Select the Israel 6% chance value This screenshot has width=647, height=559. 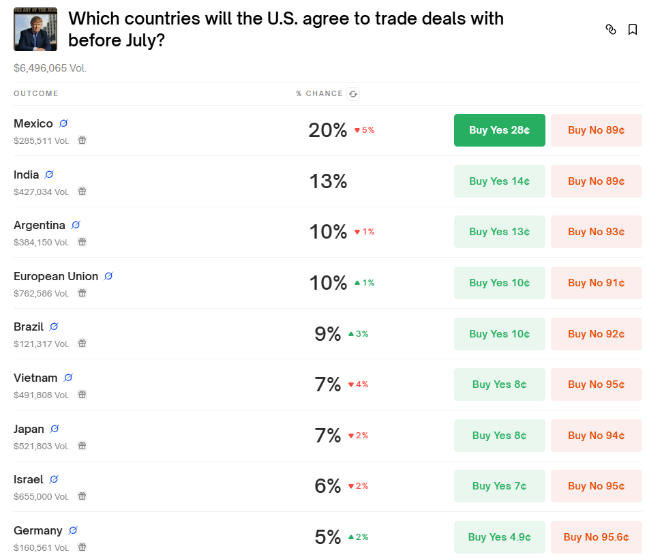point(328,486)
